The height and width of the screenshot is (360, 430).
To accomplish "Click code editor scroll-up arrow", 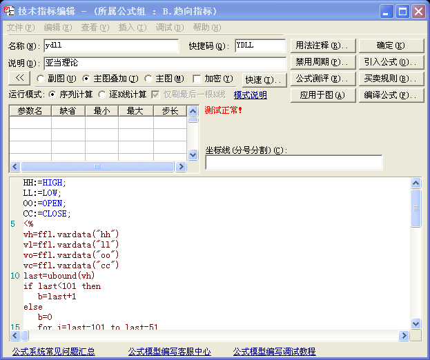I will pyautogui.click(x=416, y=183).
